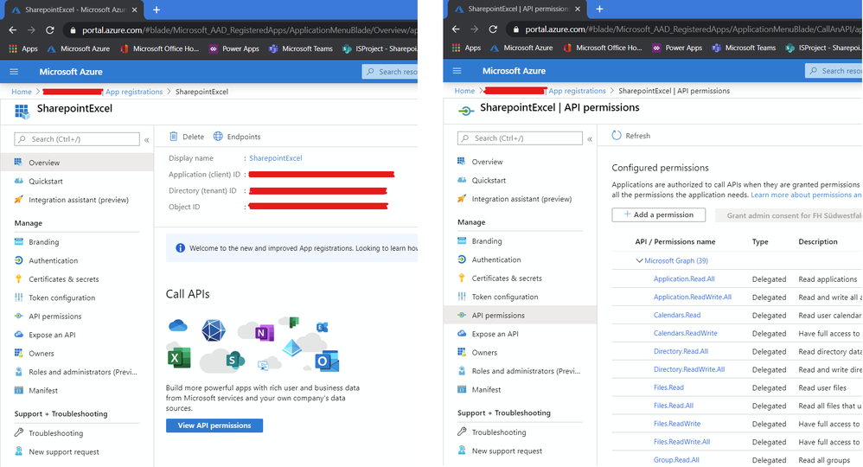Open Group.Read.All permission
The image size is (863, 467).
676,460
